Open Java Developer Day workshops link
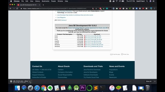Screen dimensions: 165x92 click(x=75, y=15)
